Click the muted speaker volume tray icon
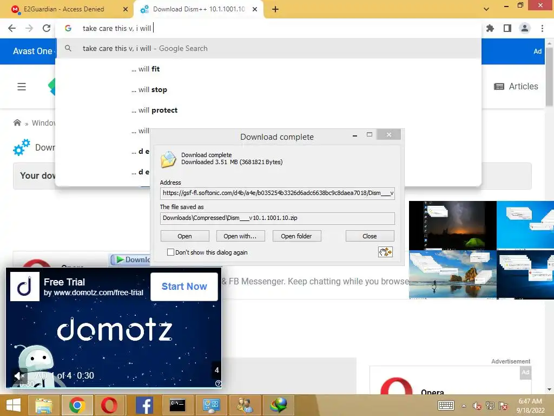Image resolution: width=554 pixels, height=416 pixels. tap(477, 406)
